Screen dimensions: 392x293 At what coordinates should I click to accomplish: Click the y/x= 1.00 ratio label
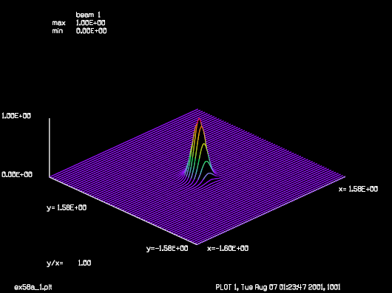coord(69,263)
